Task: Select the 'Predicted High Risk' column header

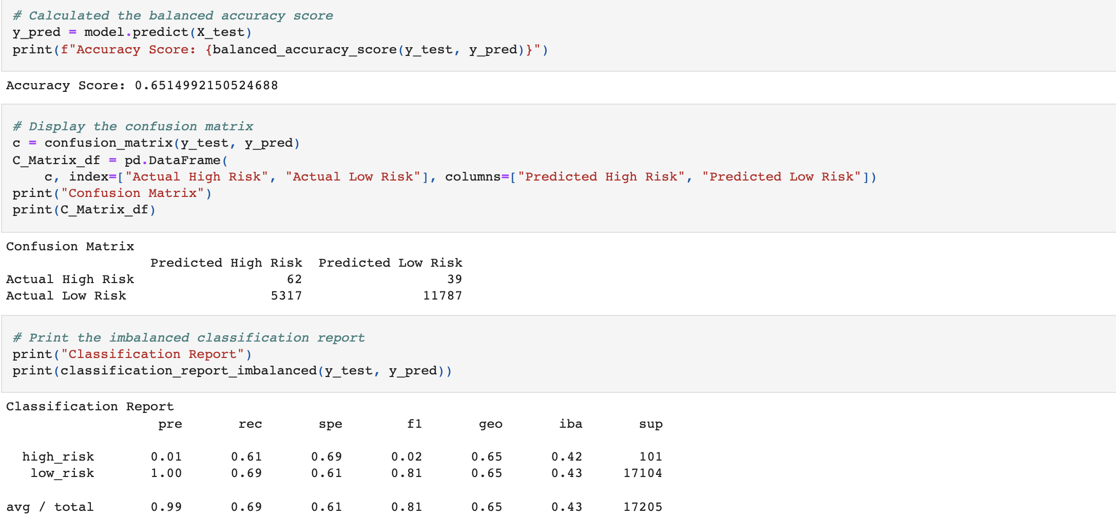Action: pos(226,263)
